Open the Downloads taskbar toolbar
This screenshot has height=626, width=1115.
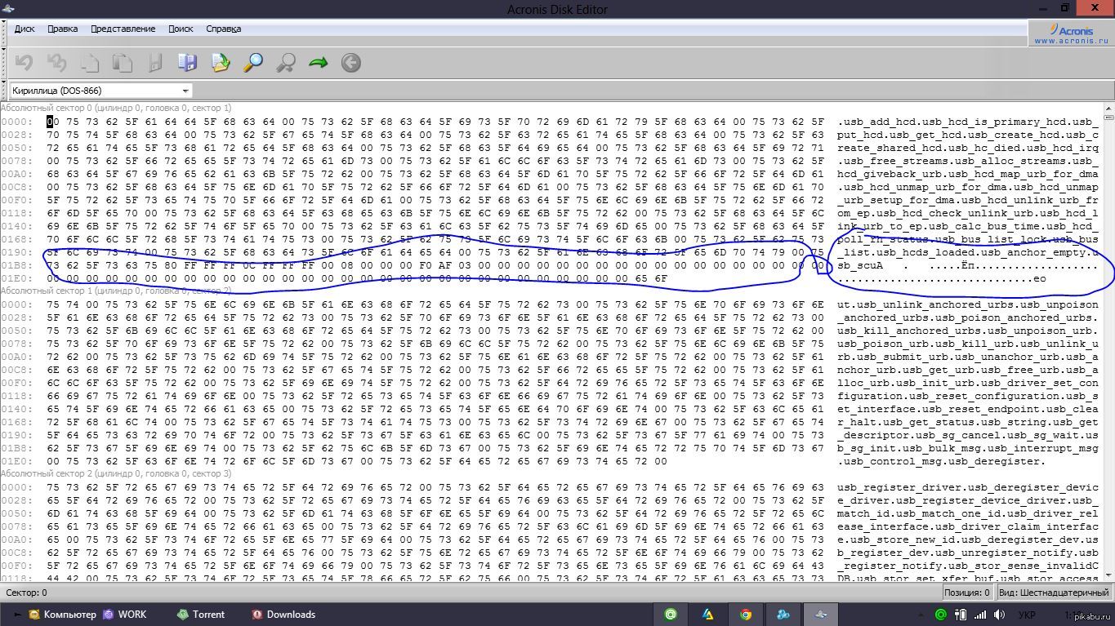click(283, 615)
